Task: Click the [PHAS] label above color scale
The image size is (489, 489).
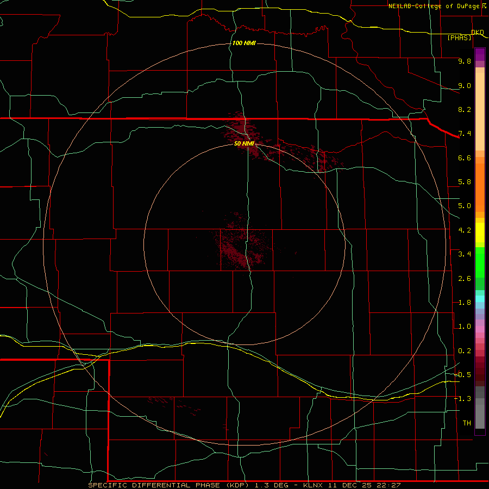Action: [x=459, y=38]
